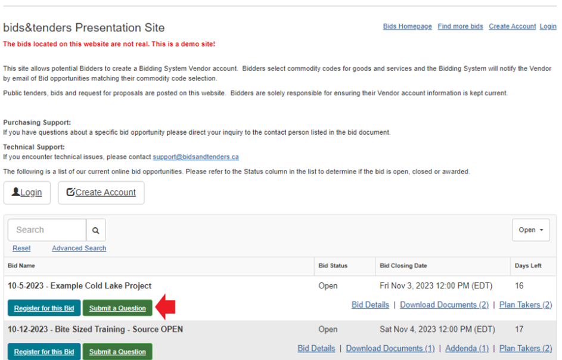Image resolution: width=562 pixels, height=360 pixels.
Task: Click the 17 days left value
Action: [x=519, y=329]
